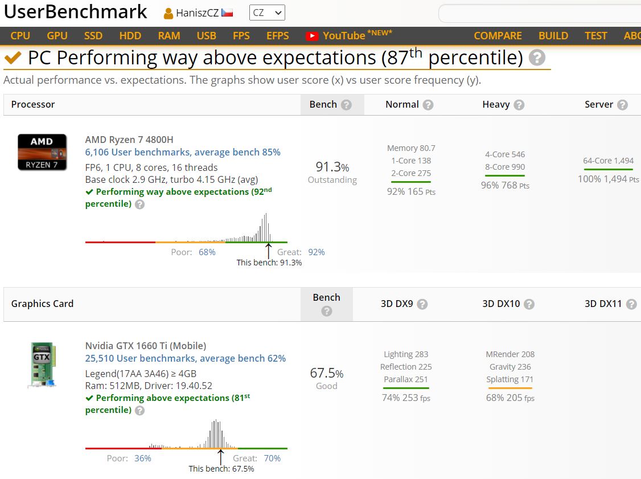Click the help icon beside 3D DX10

pyautogui.click(x=529, y=304)
